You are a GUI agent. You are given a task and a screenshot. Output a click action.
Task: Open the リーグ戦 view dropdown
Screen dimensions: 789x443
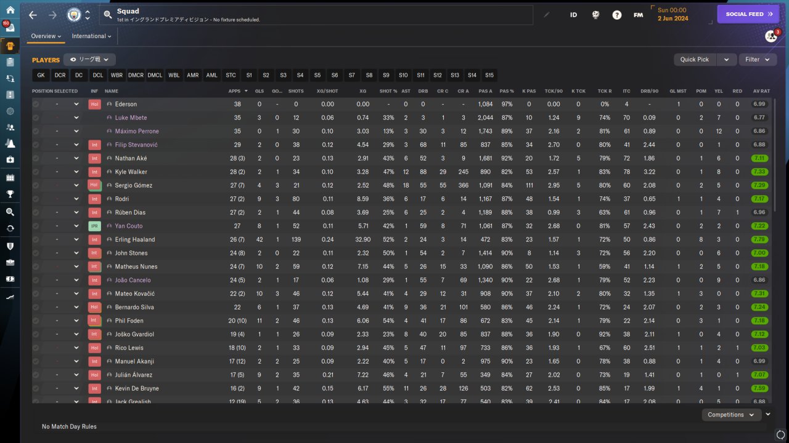tap(89, 60)
